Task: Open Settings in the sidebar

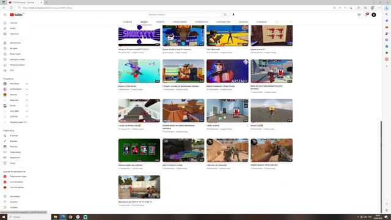Action: [x=15, y=197]
